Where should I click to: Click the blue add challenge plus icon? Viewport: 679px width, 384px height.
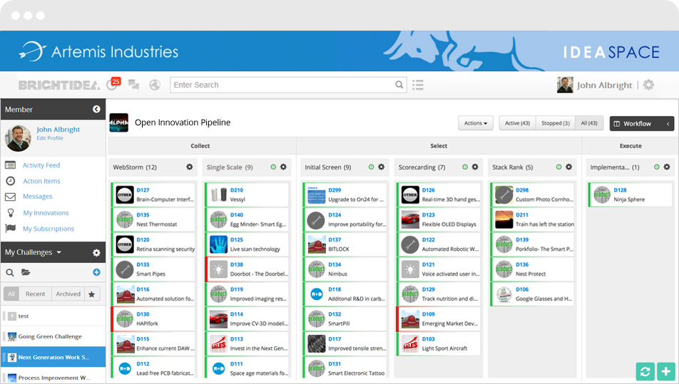96,272
